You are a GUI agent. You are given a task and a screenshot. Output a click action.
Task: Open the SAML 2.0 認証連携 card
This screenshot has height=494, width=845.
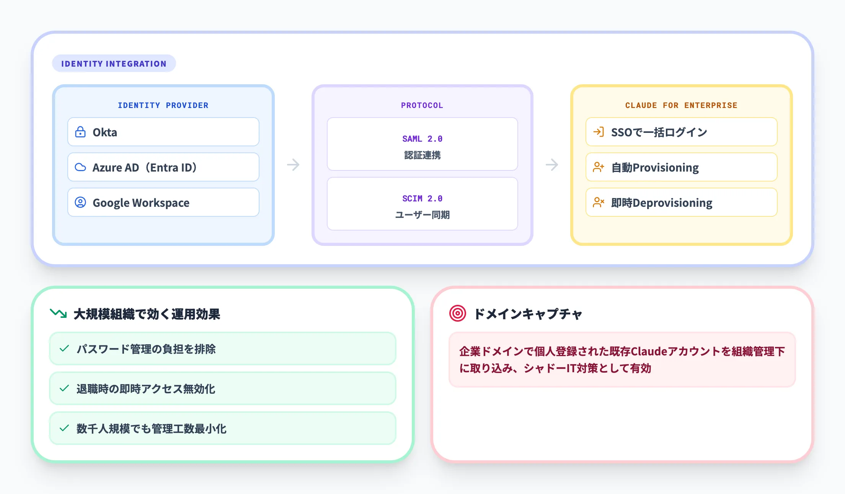(x=422, y=144)
